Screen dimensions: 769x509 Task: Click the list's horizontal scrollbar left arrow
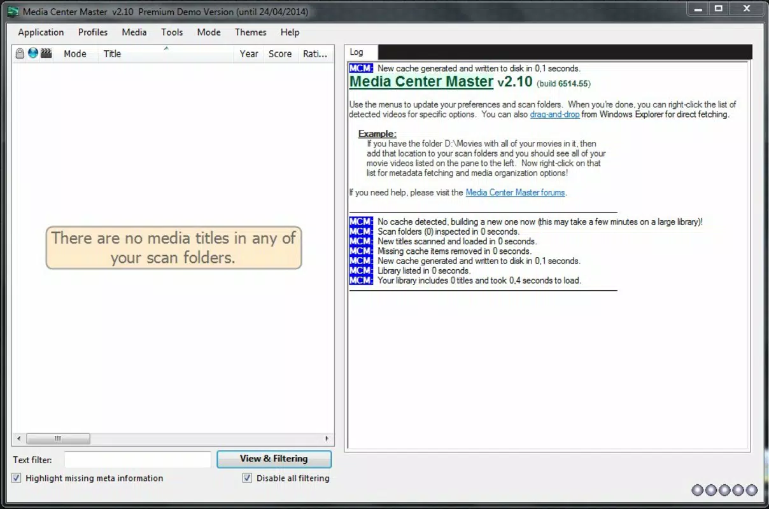pyautogui.click(x=18, y=438)
